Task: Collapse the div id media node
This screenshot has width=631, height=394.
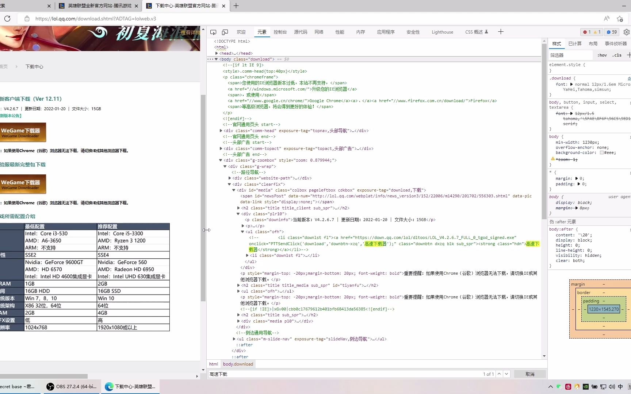Action: (x=234, y=190)
